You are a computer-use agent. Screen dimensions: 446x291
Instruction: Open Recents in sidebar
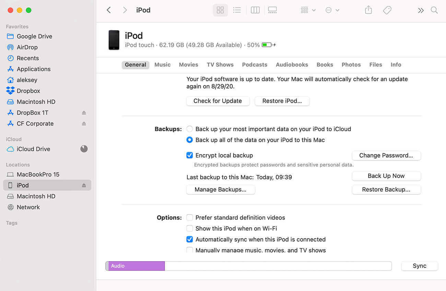point(27,58)
